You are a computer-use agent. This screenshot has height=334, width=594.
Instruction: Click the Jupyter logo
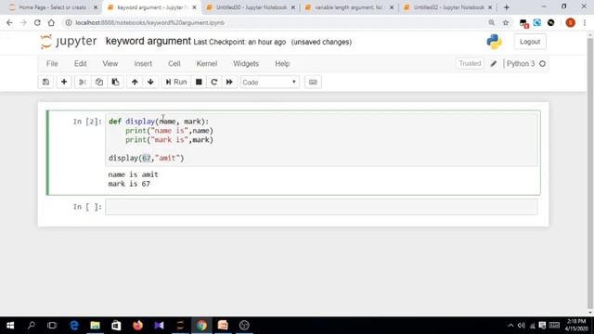coord(69,41)
